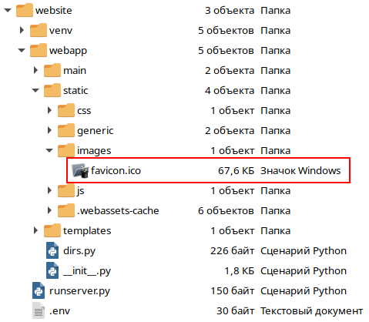The image size is (369, 322).
Task: Expand the css folder arrow
Action: point(49,110)
